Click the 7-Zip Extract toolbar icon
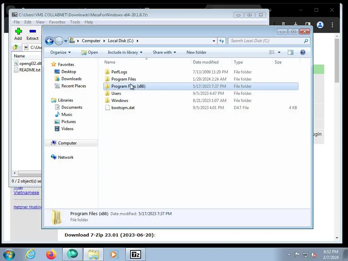The image size is (348, 261). 32,31
